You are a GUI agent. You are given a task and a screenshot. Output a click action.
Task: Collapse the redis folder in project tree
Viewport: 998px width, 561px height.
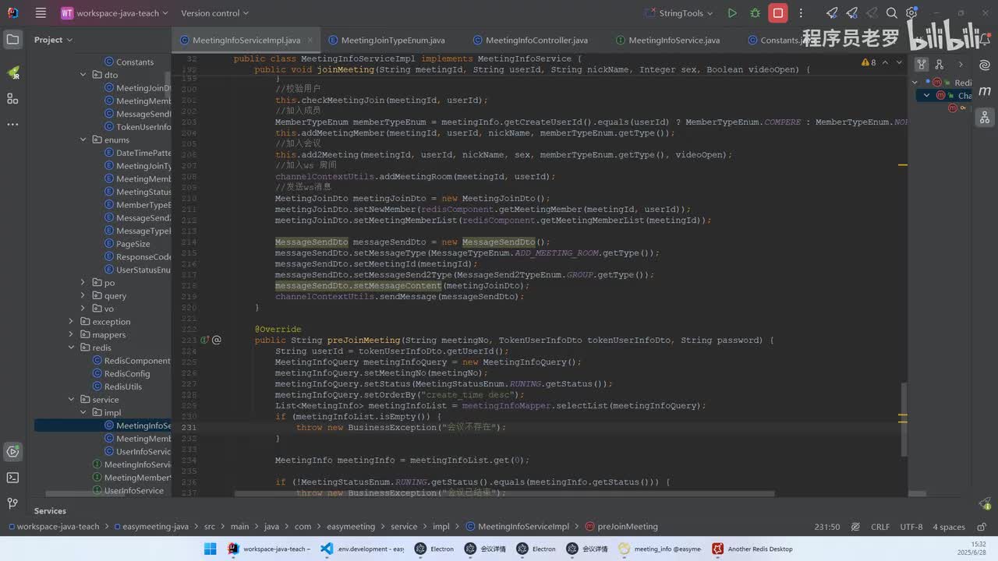point(72,348)
